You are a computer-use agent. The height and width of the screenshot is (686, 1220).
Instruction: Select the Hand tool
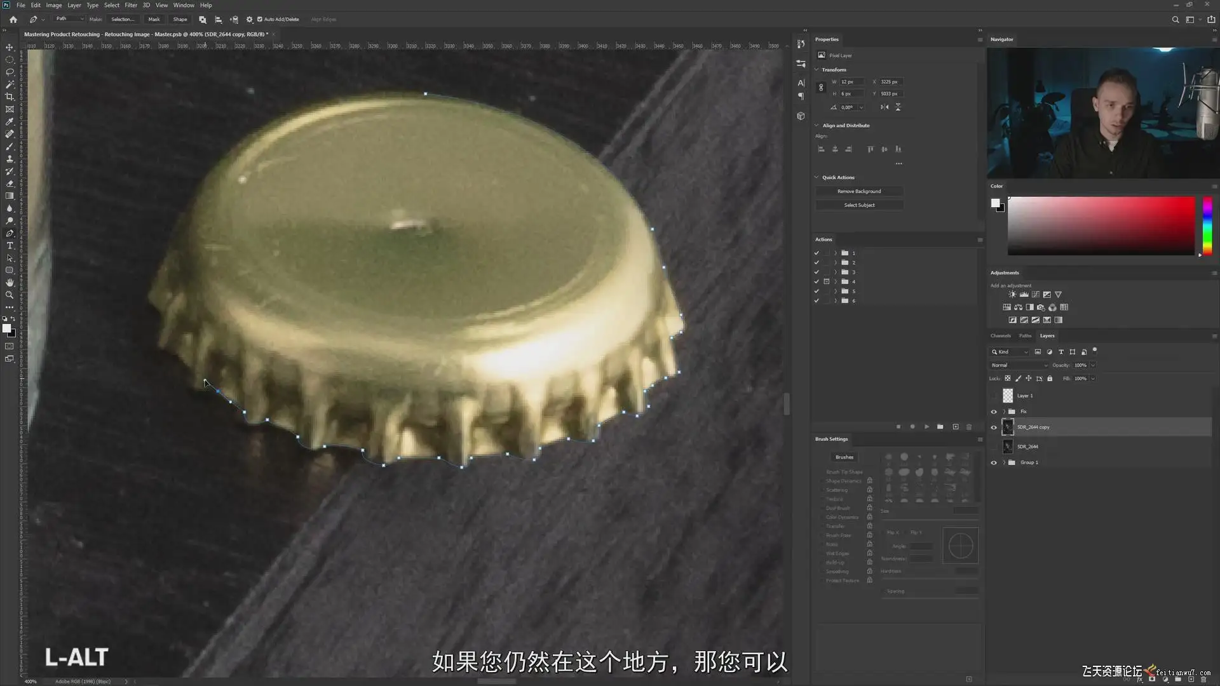point(10,283)
